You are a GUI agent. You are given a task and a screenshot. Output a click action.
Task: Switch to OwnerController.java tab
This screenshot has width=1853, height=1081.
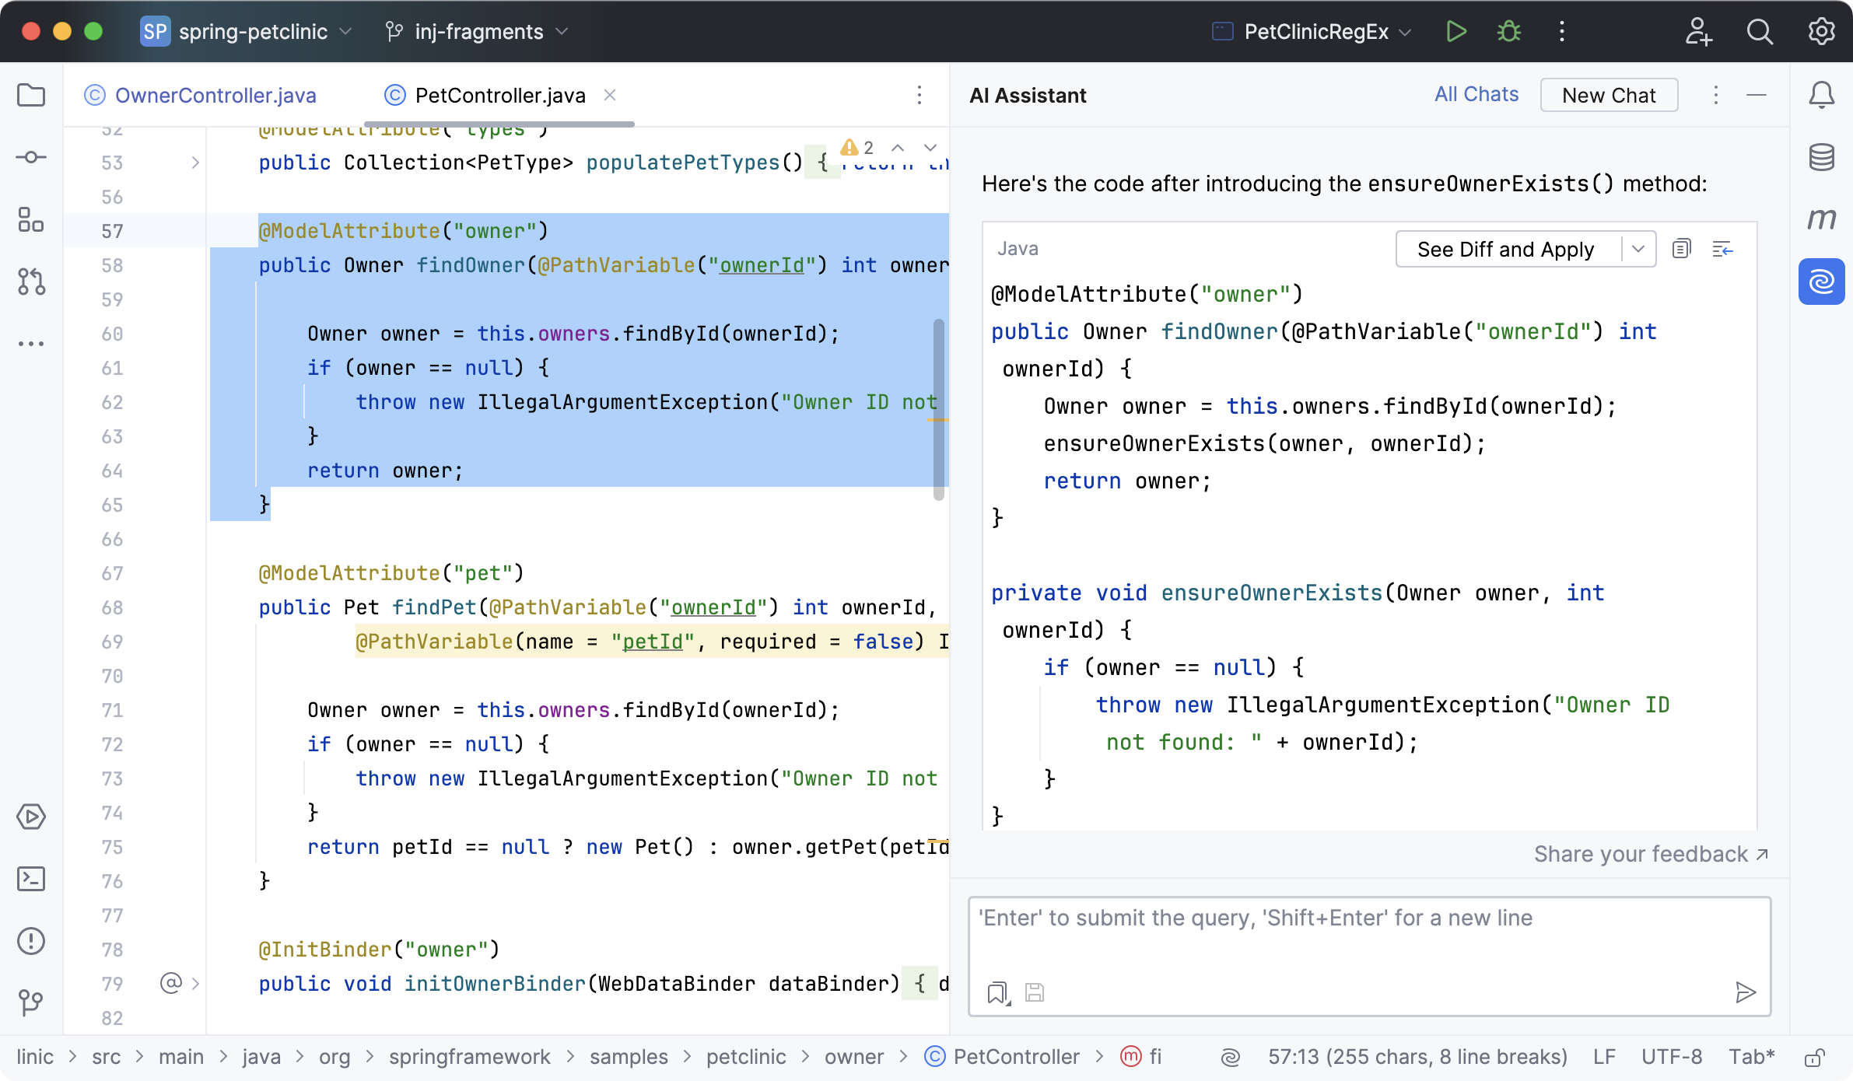pyautogui.click(x=201, y=95)
